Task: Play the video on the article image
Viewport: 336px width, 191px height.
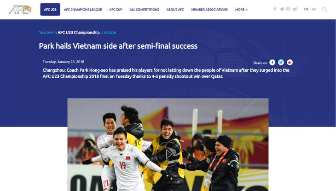Action: coord(168,154)
